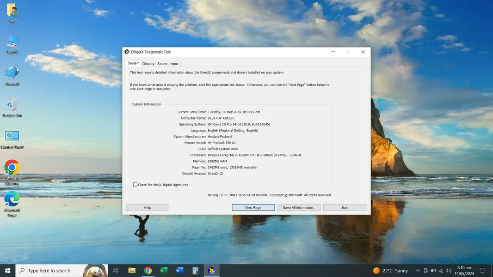The width and height of the screenshot is (493, 277).
Task: Enable Check for WHQL digital signatures
Action: [x=136, y=185]
